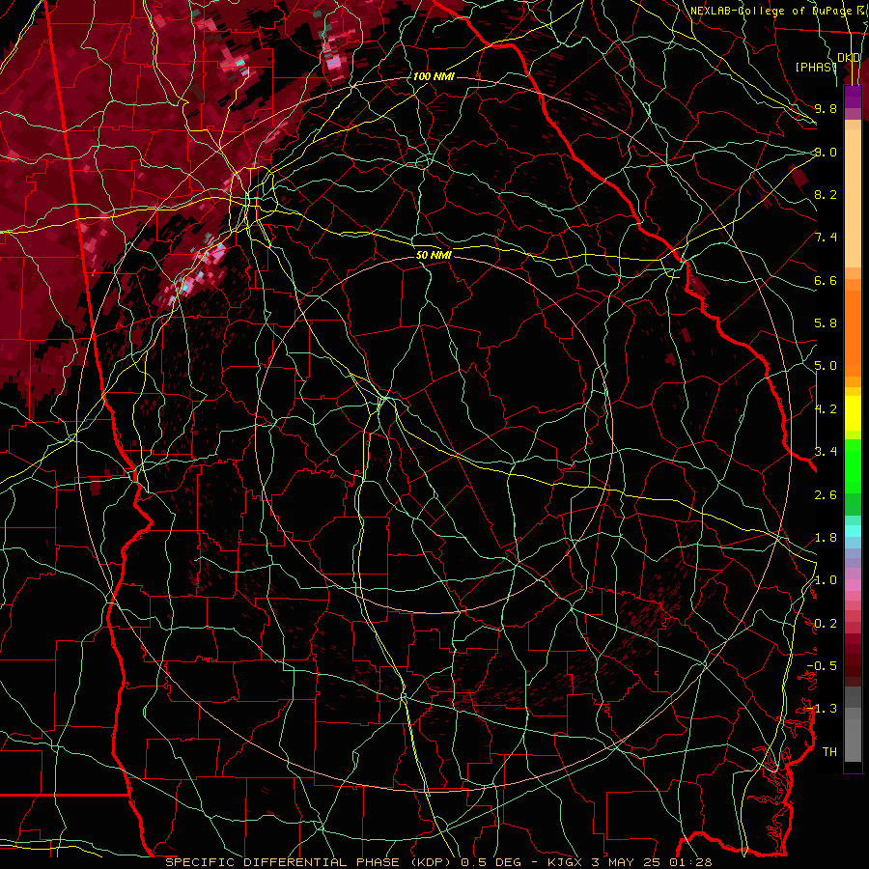Click the 6.6 scale label

point(826,280)
